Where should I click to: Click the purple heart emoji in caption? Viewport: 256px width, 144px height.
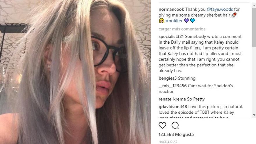(x=186, y=21)
